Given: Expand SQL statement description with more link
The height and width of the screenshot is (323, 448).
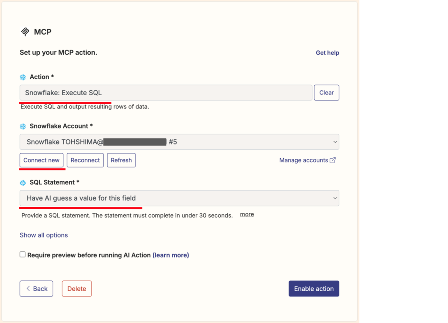Looking at the screenshot, I should tap(247, 214).
